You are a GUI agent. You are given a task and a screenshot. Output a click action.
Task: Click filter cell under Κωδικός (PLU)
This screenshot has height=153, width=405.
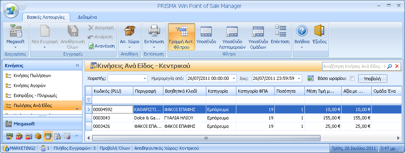point(112,100)
